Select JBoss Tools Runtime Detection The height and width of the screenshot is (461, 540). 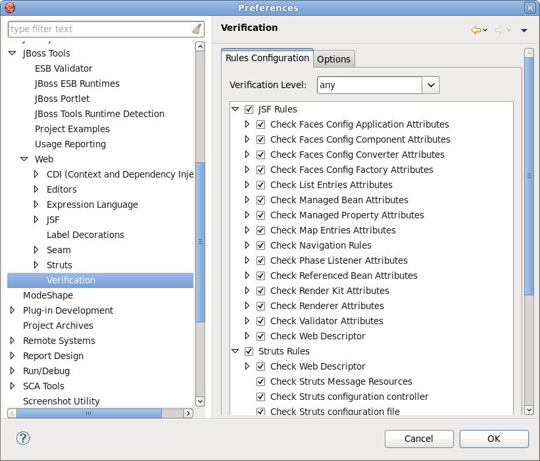[x=99, y=114]
